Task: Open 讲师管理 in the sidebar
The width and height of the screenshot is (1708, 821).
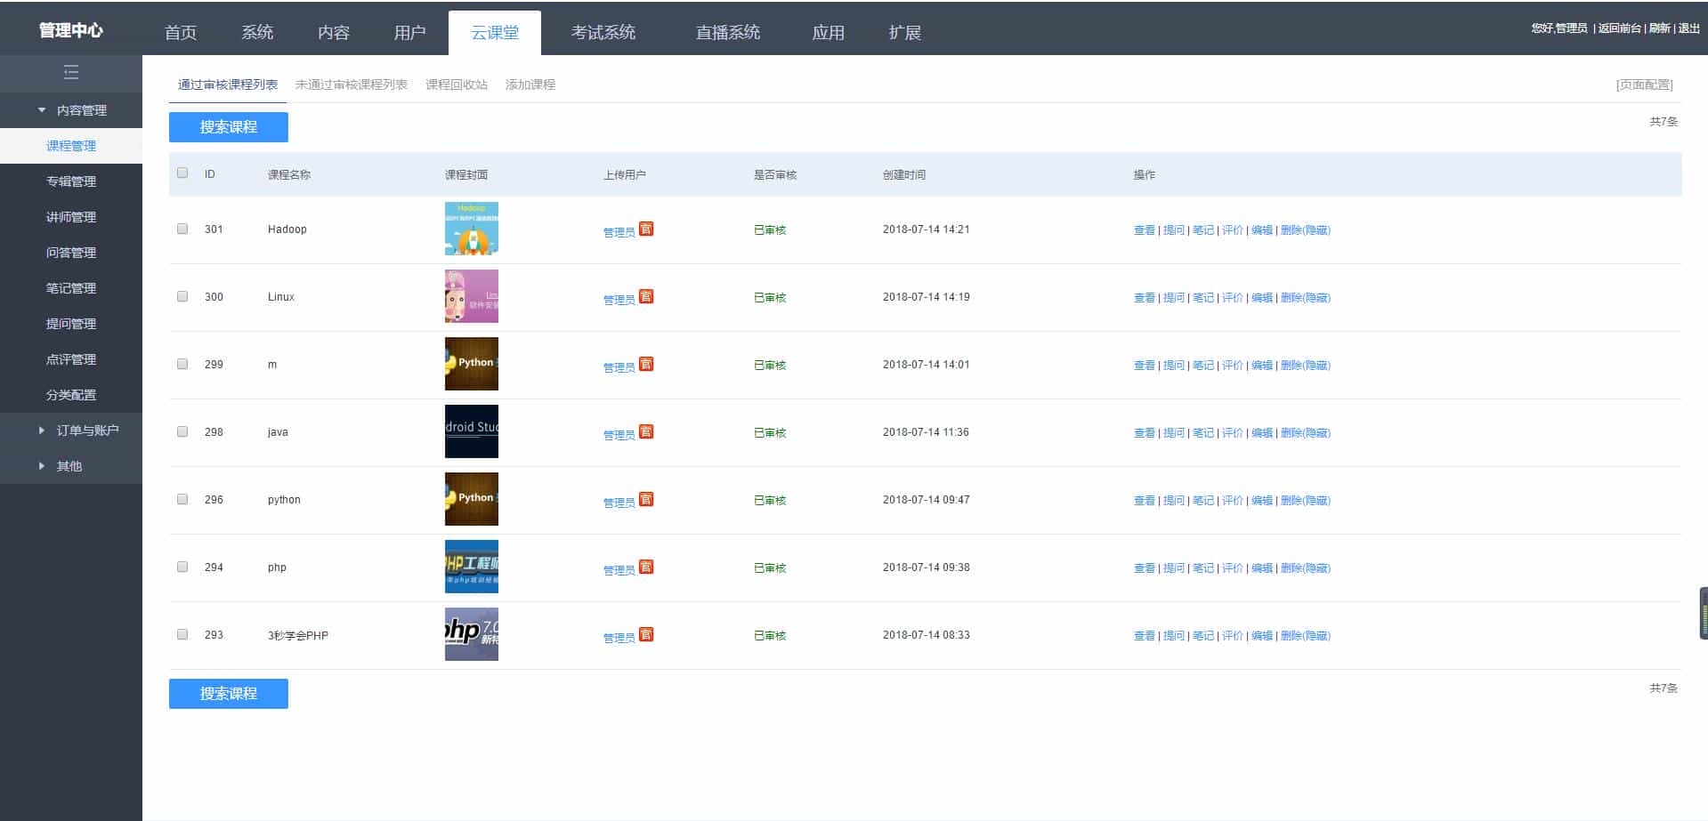Action: point(71,217)
